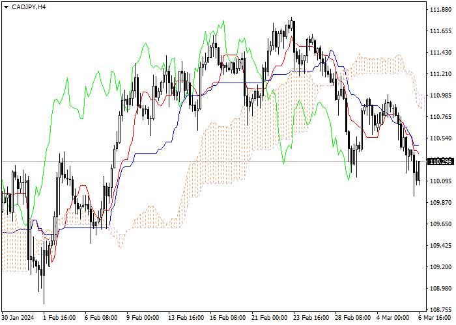Viewport: 456px width, 325px height.
Task: Click the 110.765 price axis label
Action: (x=440, y=116)
